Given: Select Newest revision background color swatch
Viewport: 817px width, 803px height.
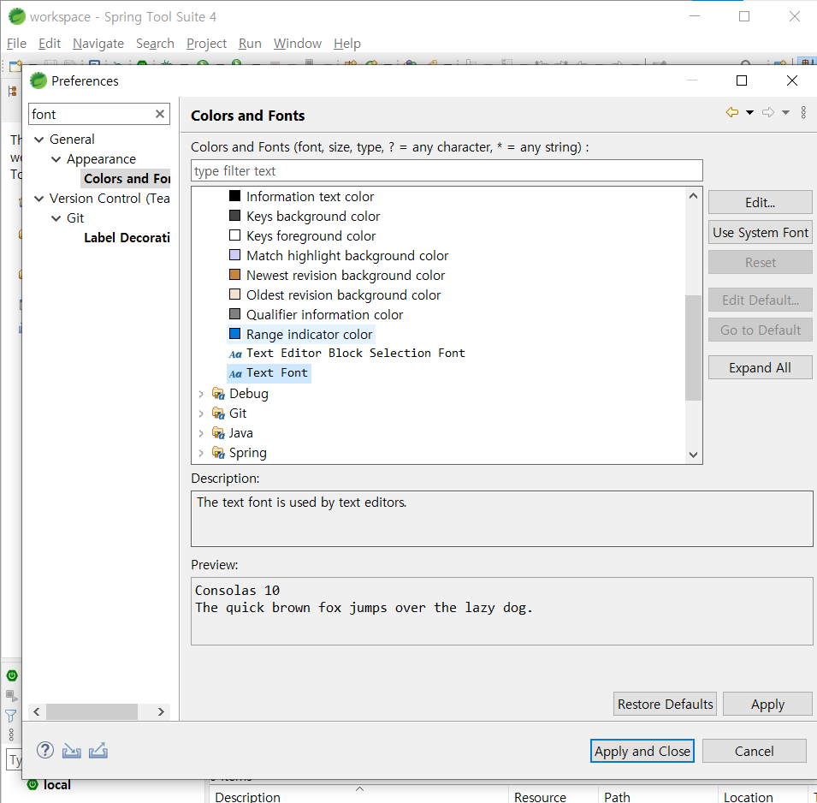Looking at the screenshot, I should pos(235,274).
